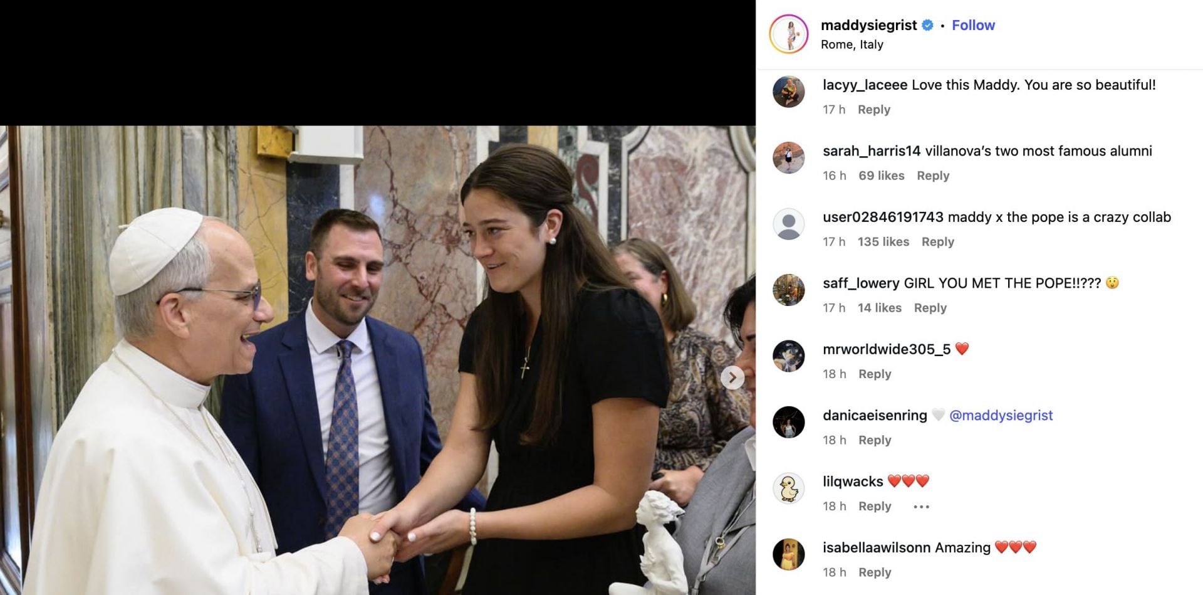Open saff_lowery's avatar

[789, 290]
